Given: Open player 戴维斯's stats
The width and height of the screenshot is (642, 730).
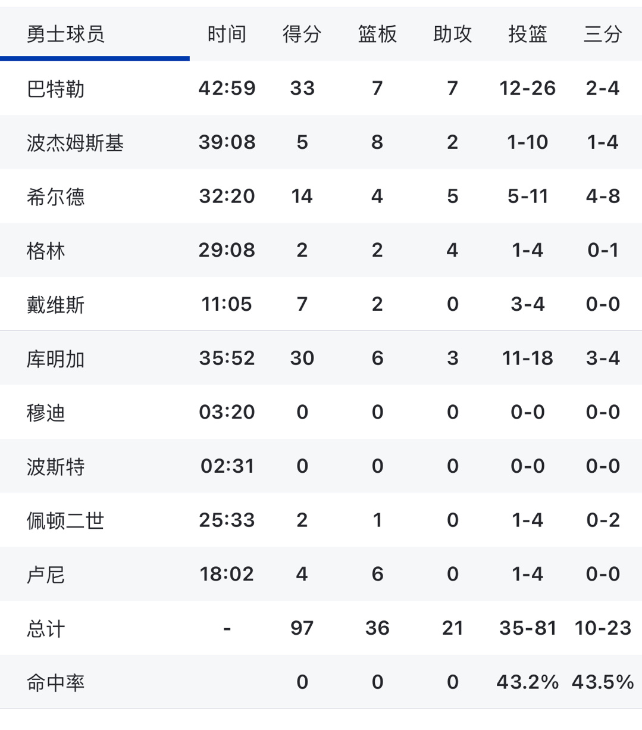Looking at the screenshot, I should 55,305.
